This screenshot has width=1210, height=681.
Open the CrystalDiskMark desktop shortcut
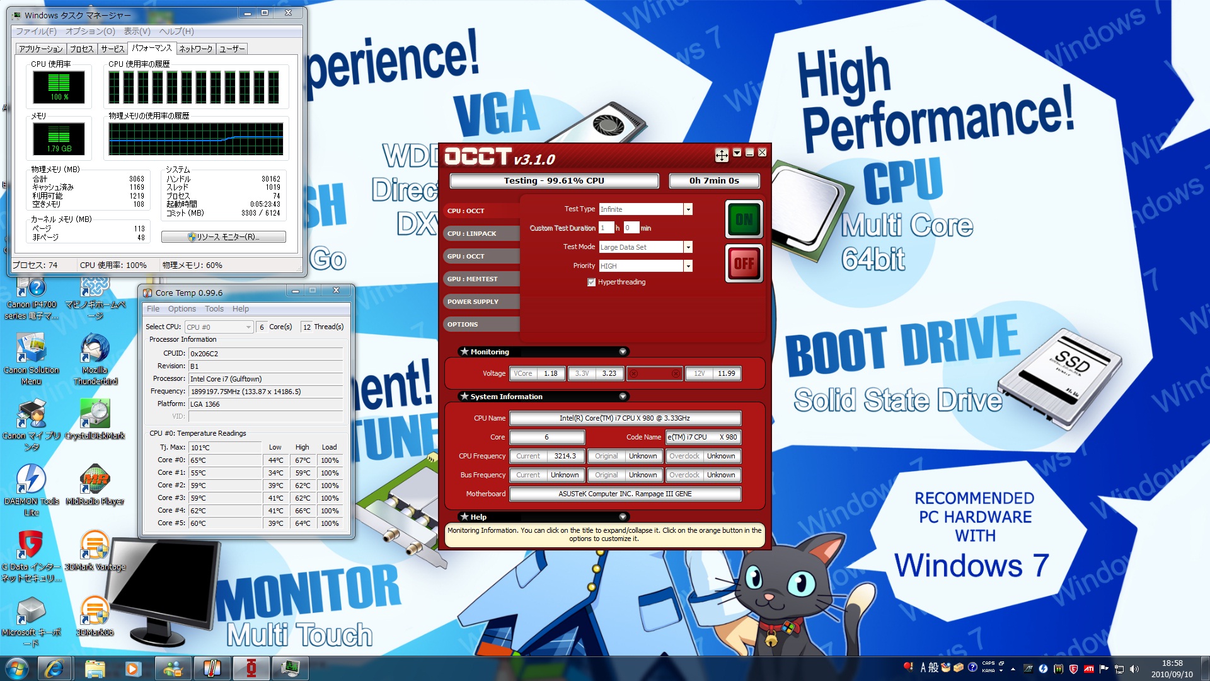(95, 414)
